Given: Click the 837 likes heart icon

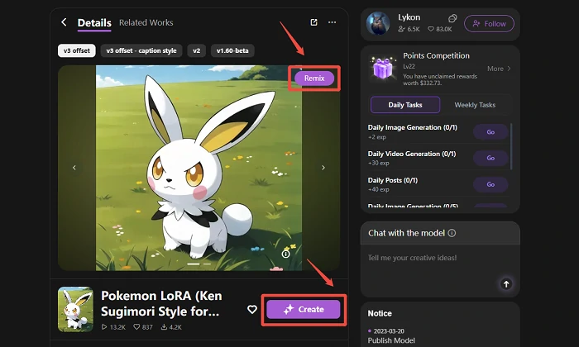Looking at the screenshot, I should point(136,327).
